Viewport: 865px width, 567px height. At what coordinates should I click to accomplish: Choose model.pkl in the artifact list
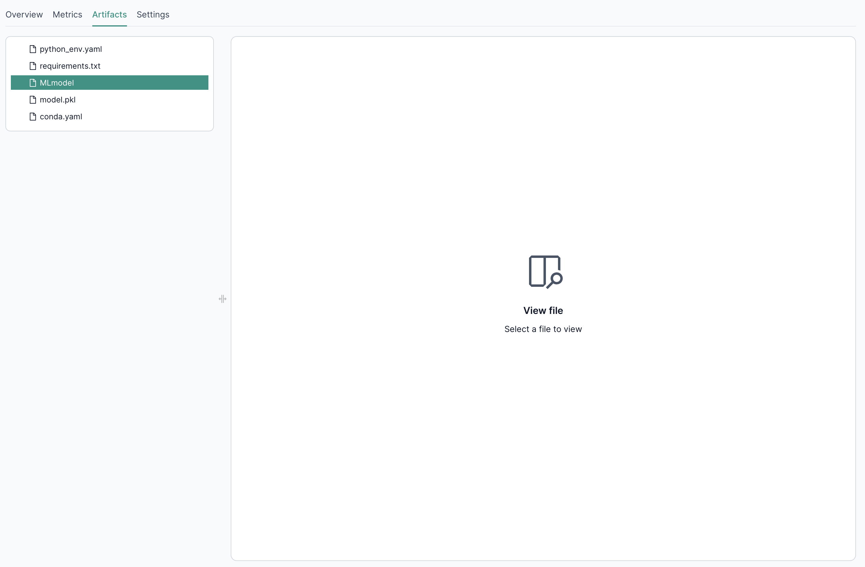[x=57, y=99]
